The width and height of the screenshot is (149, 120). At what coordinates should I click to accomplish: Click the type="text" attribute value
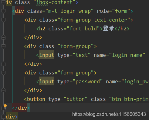82,55
